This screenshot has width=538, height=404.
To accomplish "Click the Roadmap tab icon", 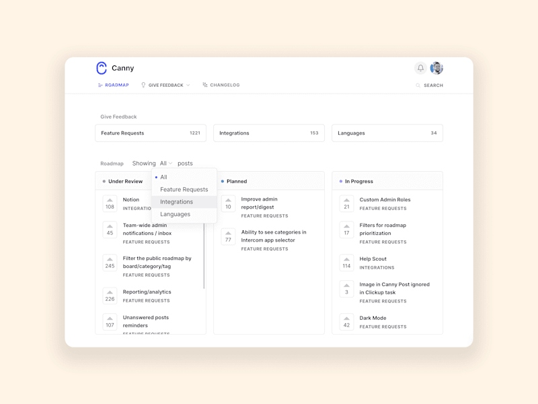I will (100, 86).
